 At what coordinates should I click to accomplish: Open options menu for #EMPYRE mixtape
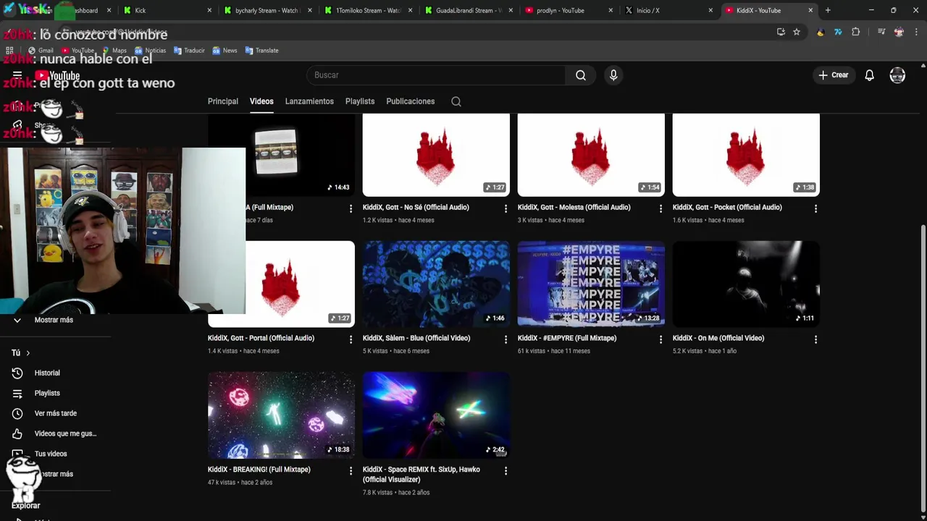coord(660,339)
